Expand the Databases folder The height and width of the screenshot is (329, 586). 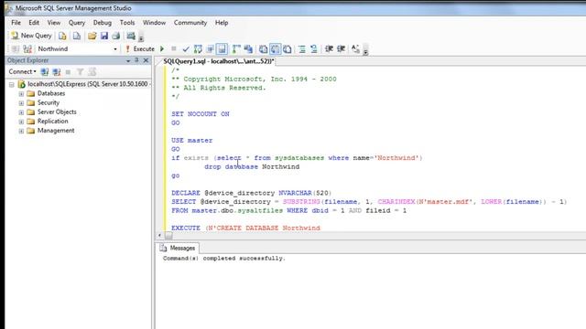point(21,93)
